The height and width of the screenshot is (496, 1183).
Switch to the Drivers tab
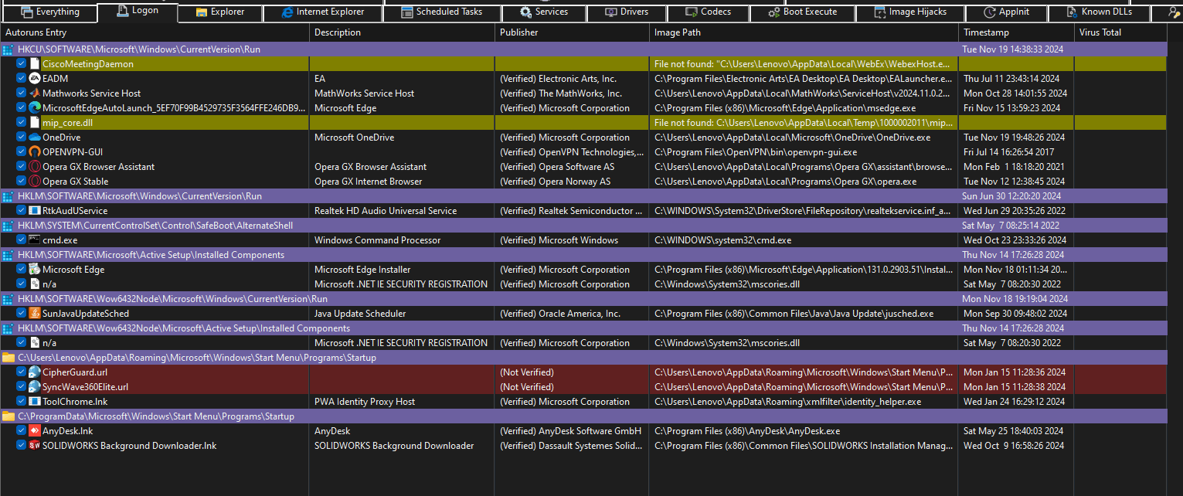point(626,12)
